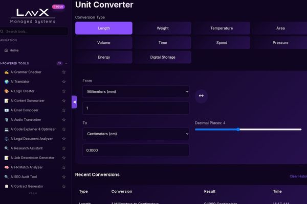Screen dimensions: 307x204
Task: Mark AI Research Assistant as favorite
Action: [64, 148]
